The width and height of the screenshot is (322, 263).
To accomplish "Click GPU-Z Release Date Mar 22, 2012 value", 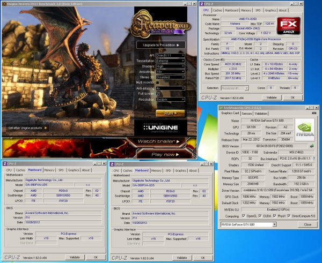I will point(251,140).
